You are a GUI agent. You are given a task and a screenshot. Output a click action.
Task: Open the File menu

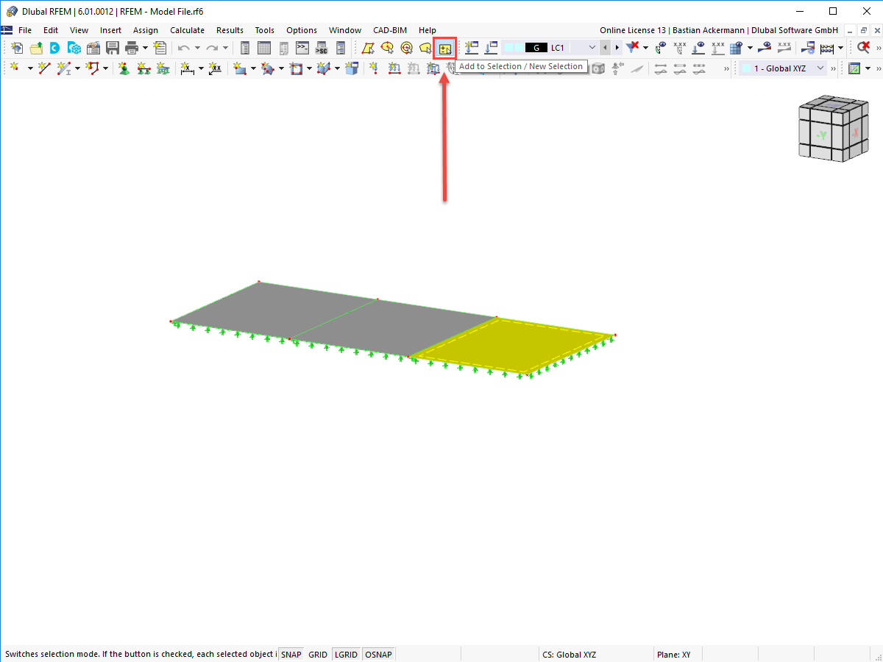[x=25, y=30]
